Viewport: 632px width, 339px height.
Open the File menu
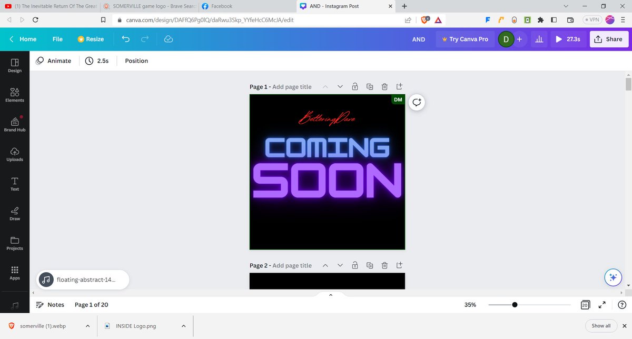pos(57,39)
